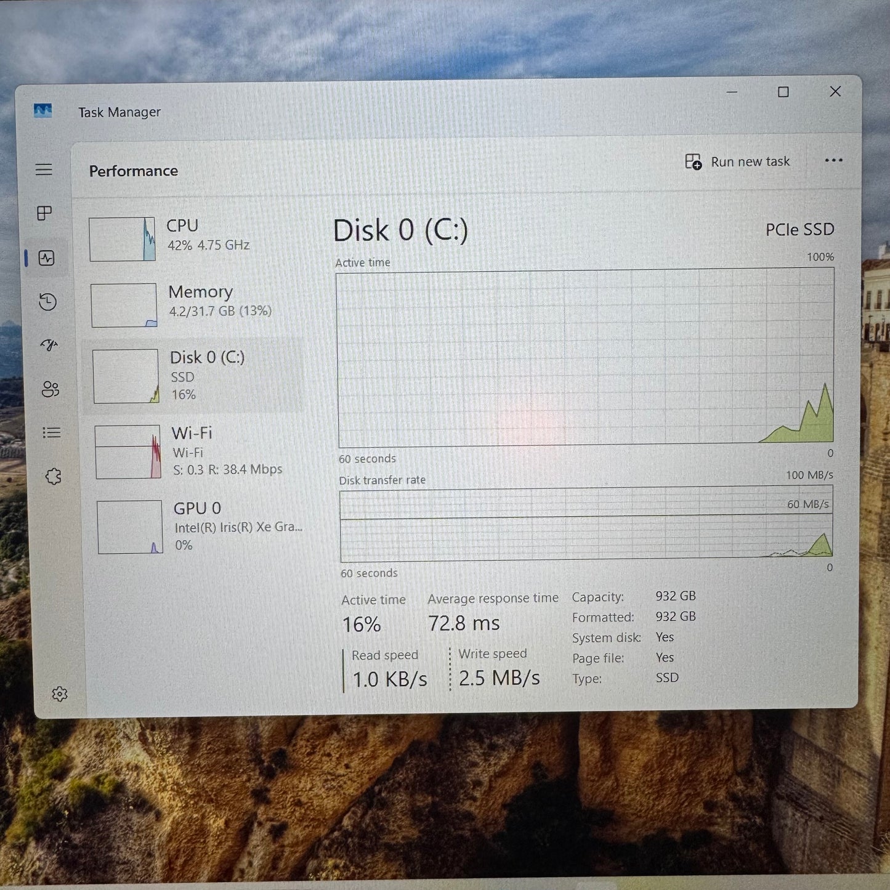
Task: Open the Services page icon
Action: coord(54,475)
